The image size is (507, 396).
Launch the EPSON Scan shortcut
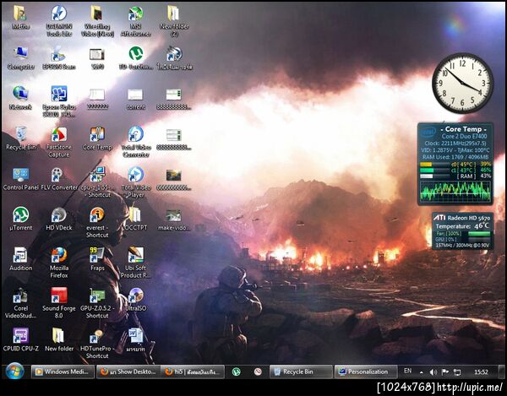tap(59, 58)
